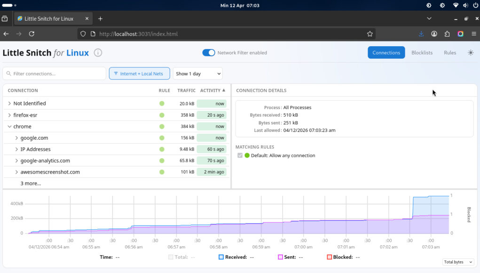Open the recent tabs view icon

point(5,19)
